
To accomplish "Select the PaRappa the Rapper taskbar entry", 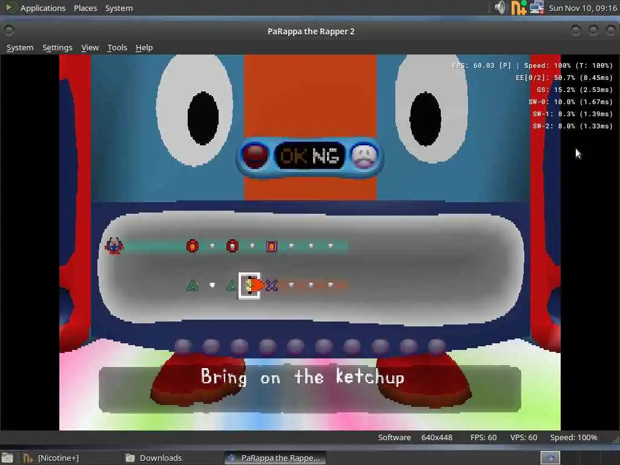I will pyautogui.click(x=275, y=458).
